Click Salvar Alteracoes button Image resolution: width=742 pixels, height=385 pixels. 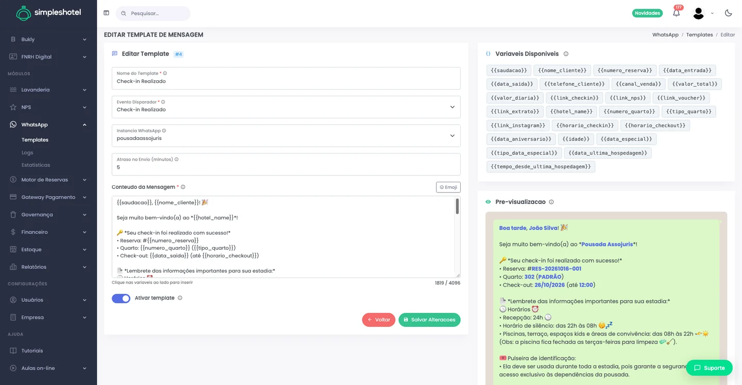point(429,320)
